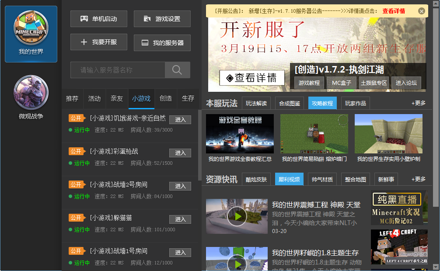Click the gamepad icon on 单机启动

[84, 19]
